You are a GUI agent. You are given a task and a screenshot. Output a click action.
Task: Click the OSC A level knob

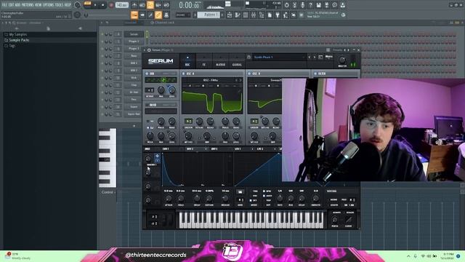click(x=235, y=136)
